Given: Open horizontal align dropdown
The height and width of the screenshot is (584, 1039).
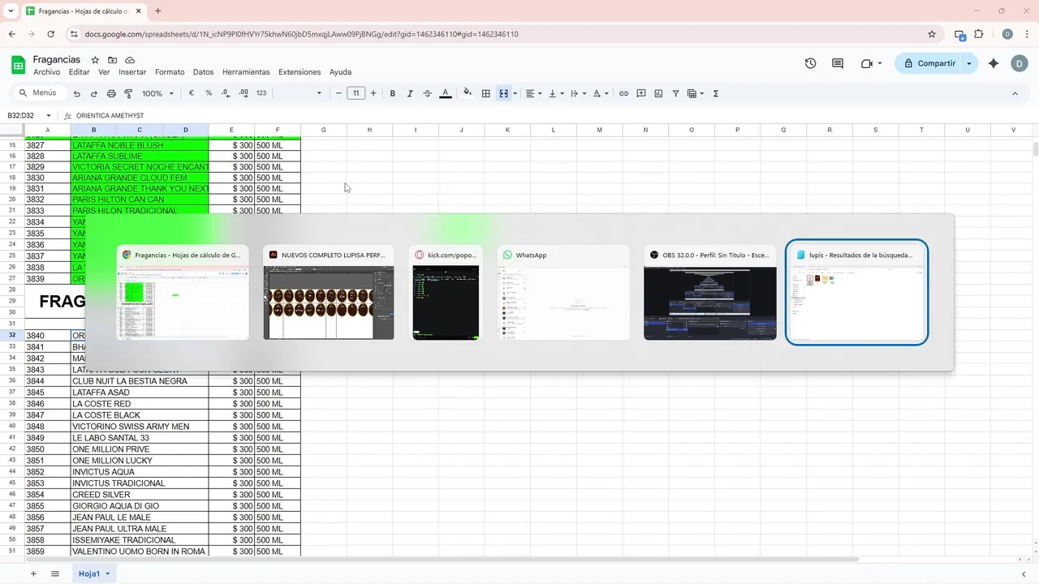Looking at the screenshot, I should click(533, 93).
